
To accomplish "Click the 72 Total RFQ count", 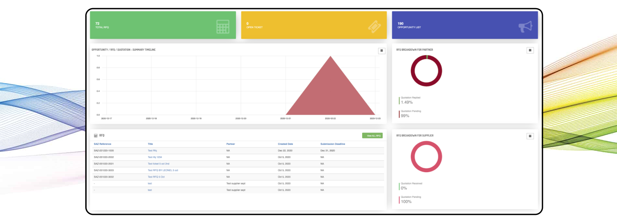I will point(97,23).
